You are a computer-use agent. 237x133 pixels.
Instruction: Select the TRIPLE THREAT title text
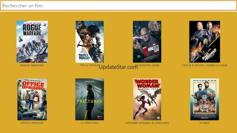click(x=90, y=65)
